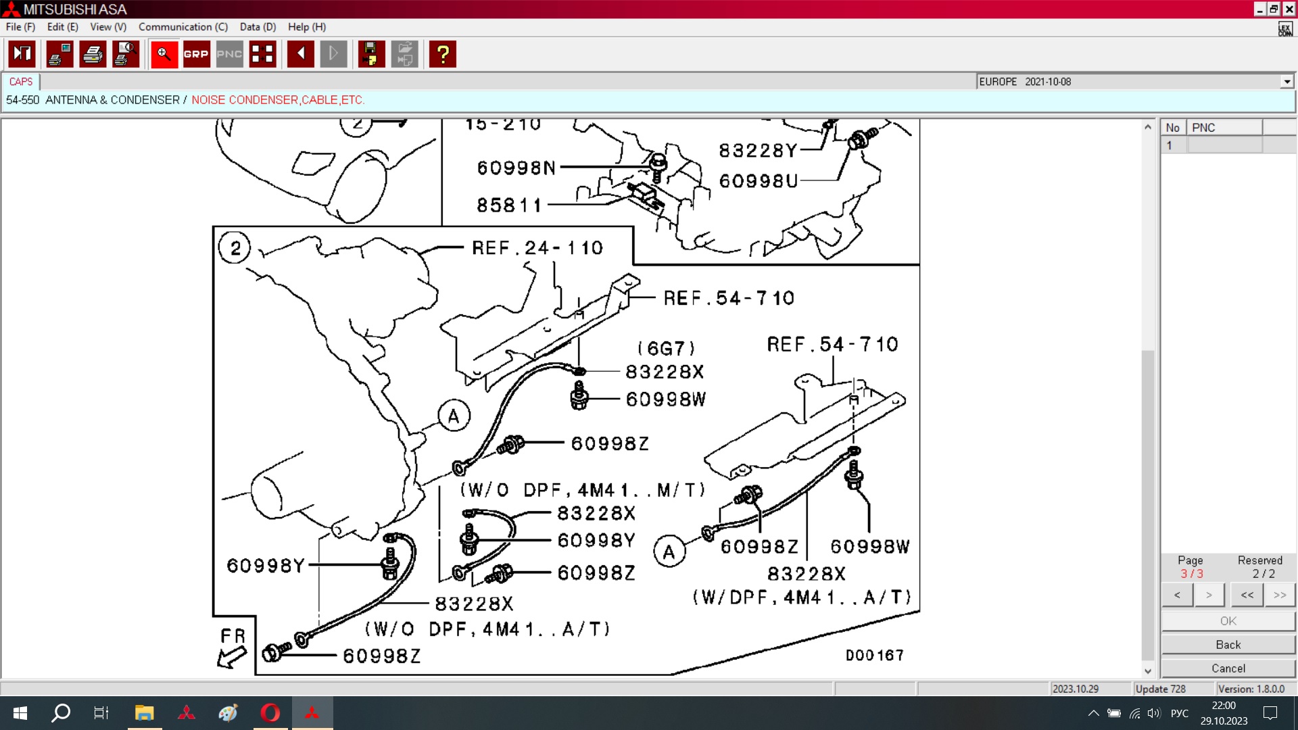Open print preview with magnifier icon
Image resolution: width=1298 pixels, height=730 pixels.
[x=126, y=54]
